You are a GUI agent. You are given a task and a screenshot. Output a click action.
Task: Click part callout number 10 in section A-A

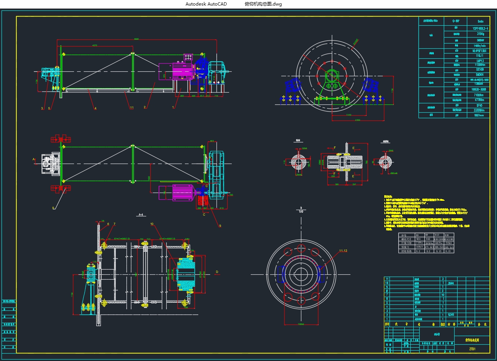[152, 224]
